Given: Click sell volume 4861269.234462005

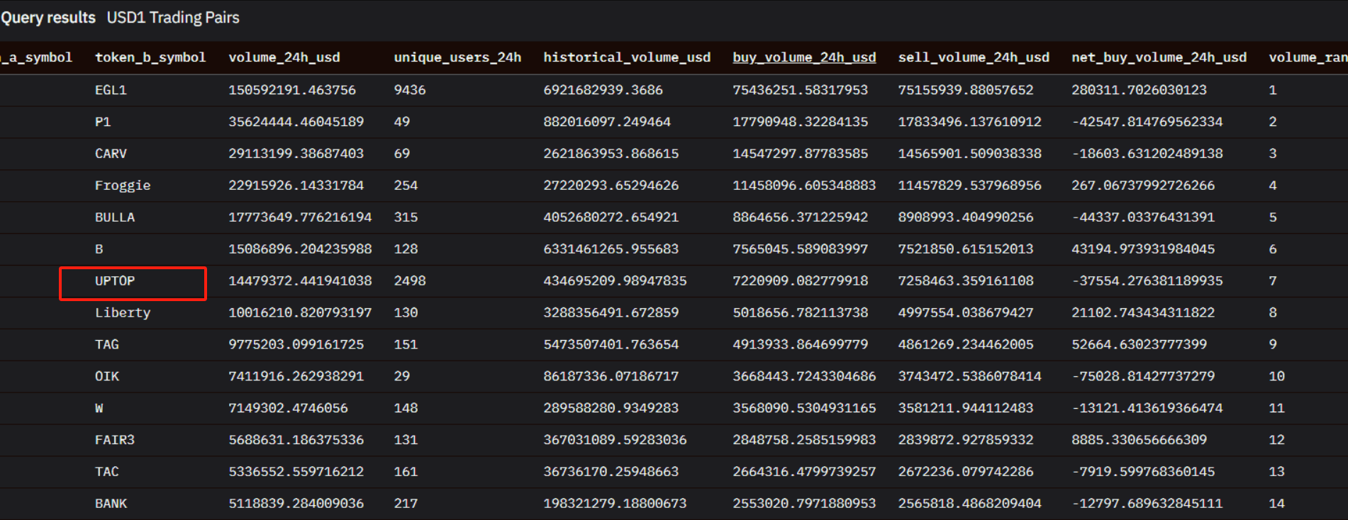Looking at the screenshot, I should click(966, 344).
